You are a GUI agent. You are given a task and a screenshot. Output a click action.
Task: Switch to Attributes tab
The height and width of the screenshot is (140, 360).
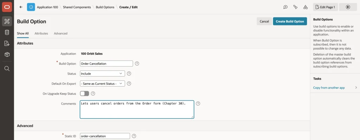[x=41, y=33]
